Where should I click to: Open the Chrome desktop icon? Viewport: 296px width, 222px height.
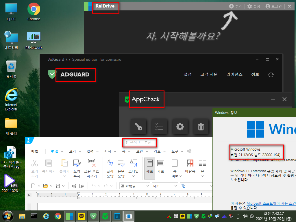tap(34, 12)
